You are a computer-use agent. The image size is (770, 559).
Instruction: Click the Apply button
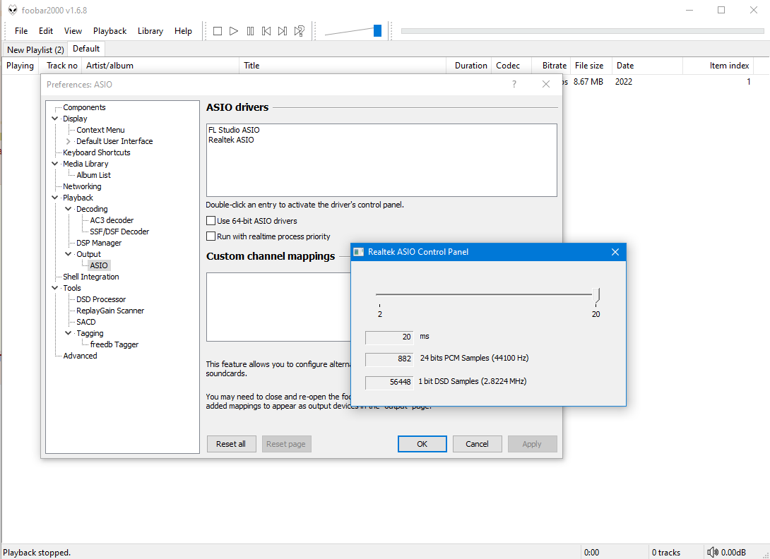pos(532,444)
